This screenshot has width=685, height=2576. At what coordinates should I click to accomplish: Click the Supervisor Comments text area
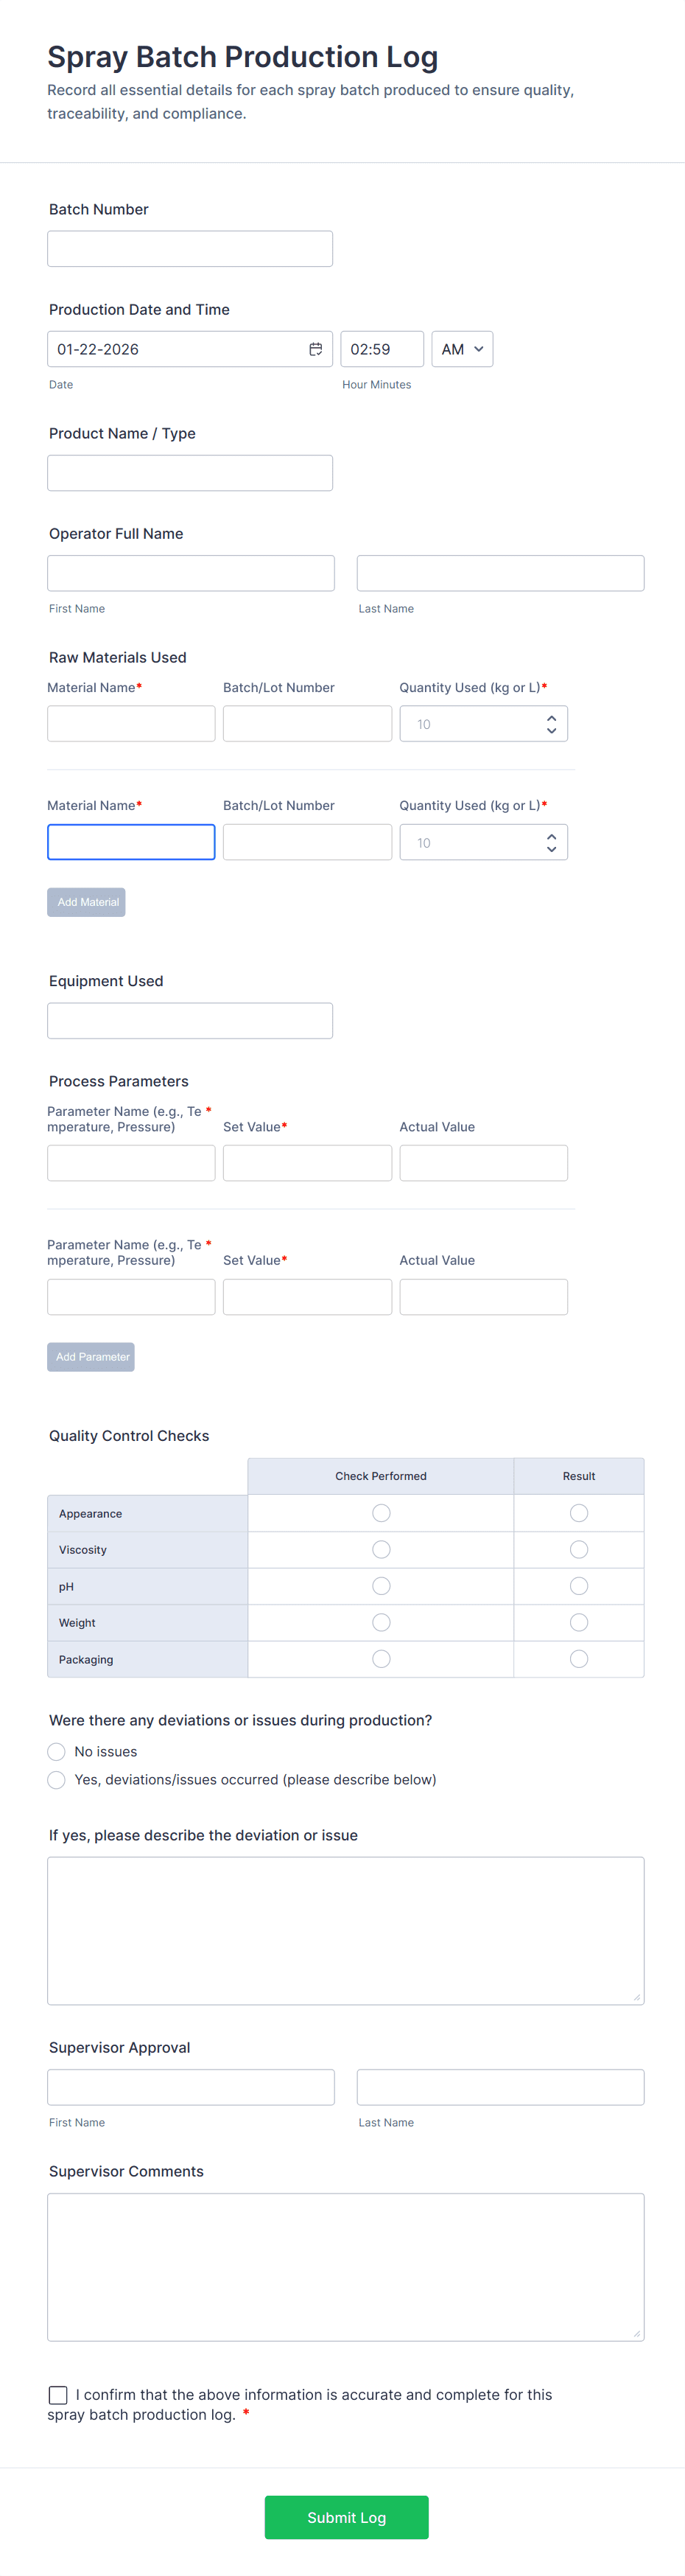coord(345,2266)
